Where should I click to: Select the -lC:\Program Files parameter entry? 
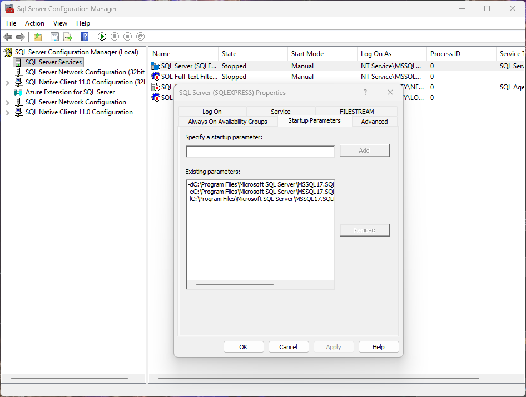point(261,199)
